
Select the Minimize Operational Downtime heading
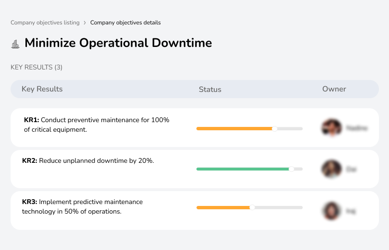(118, 43)
